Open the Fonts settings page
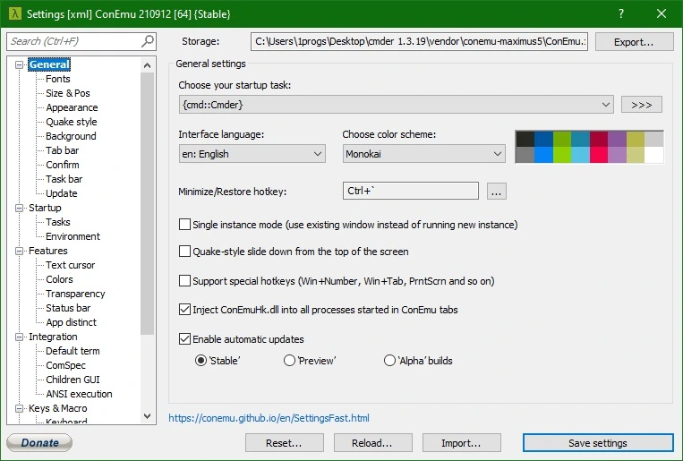The width and height of the screenshot is (683, 461). click(x=58, y=79)
